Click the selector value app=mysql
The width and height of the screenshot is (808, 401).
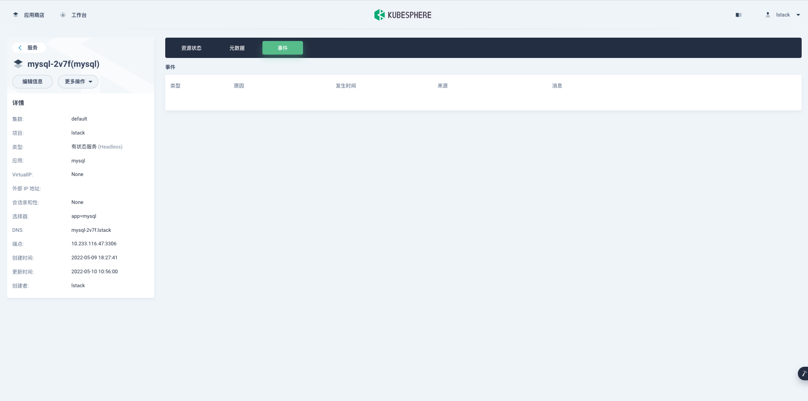[84, 216]
